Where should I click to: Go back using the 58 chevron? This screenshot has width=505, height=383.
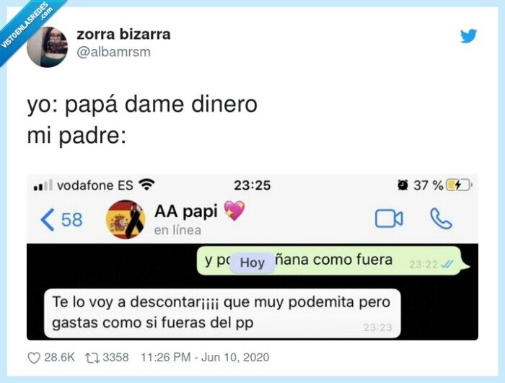pyautogui.click(x=61, y=220)
